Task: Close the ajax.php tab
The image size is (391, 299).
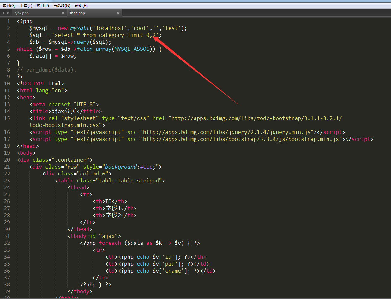Action: point(63,13)
